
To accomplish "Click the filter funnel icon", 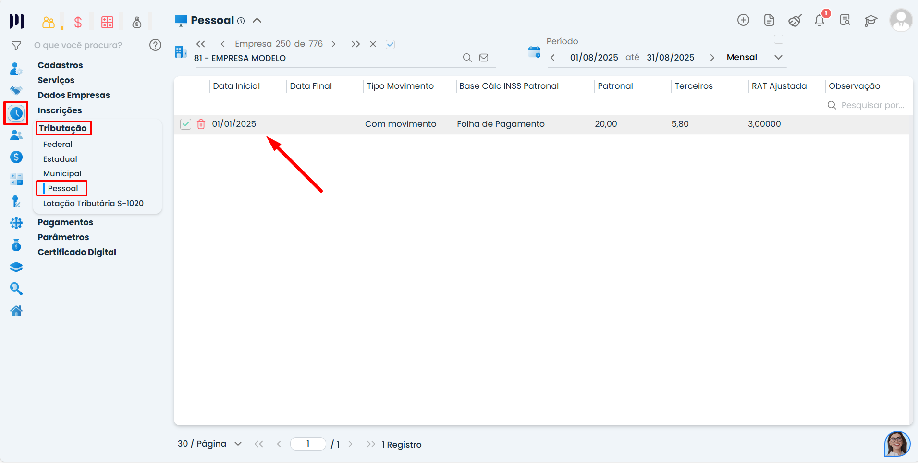I will 16,45.
